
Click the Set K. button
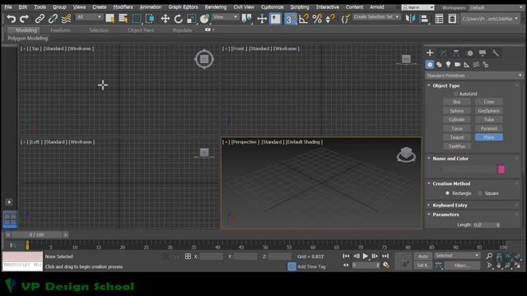(x=422, y=266)
